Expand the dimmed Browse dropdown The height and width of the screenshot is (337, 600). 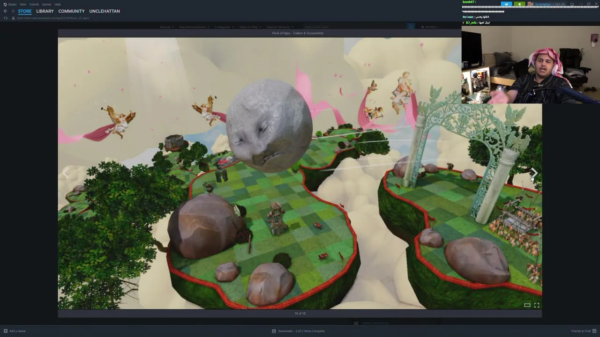(166, 27)
